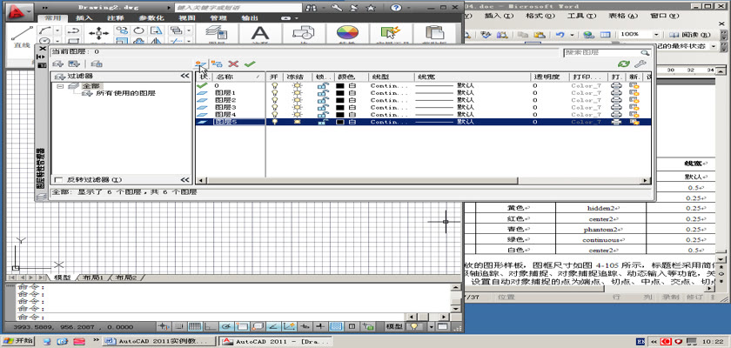
Task: Click the green check set current layer icon
Action: (250, 64)
